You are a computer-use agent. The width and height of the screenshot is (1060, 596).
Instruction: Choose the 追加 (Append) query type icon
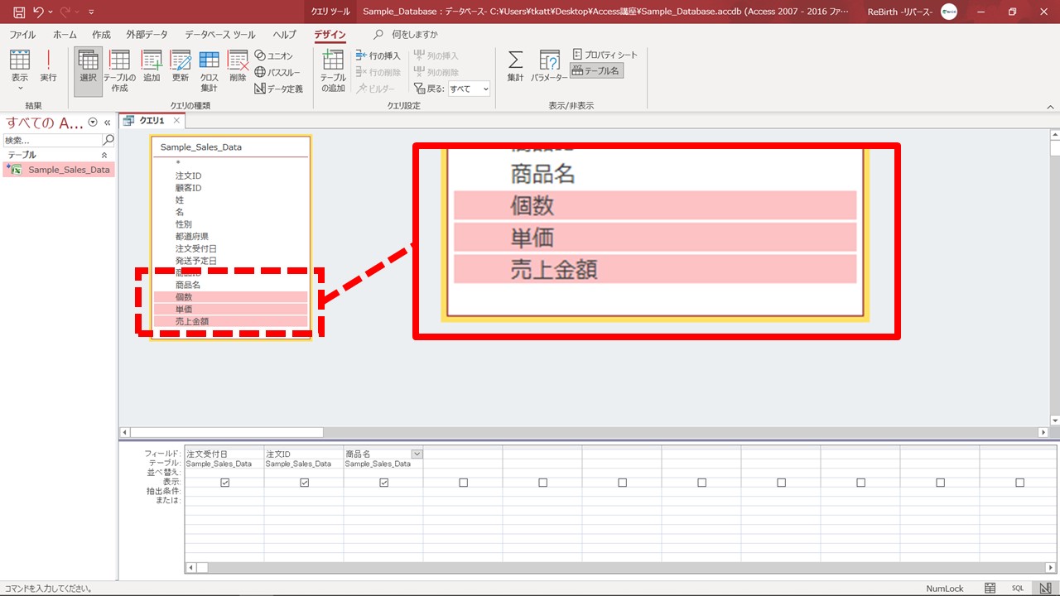(152, 66)
